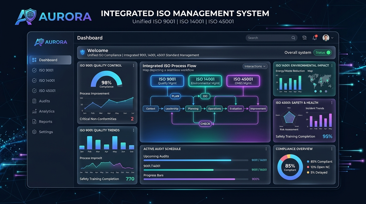Click the blue 85% Compliant legend dot
The height and width of the screenshot is (204, 366).
click(x=308, y=161)
